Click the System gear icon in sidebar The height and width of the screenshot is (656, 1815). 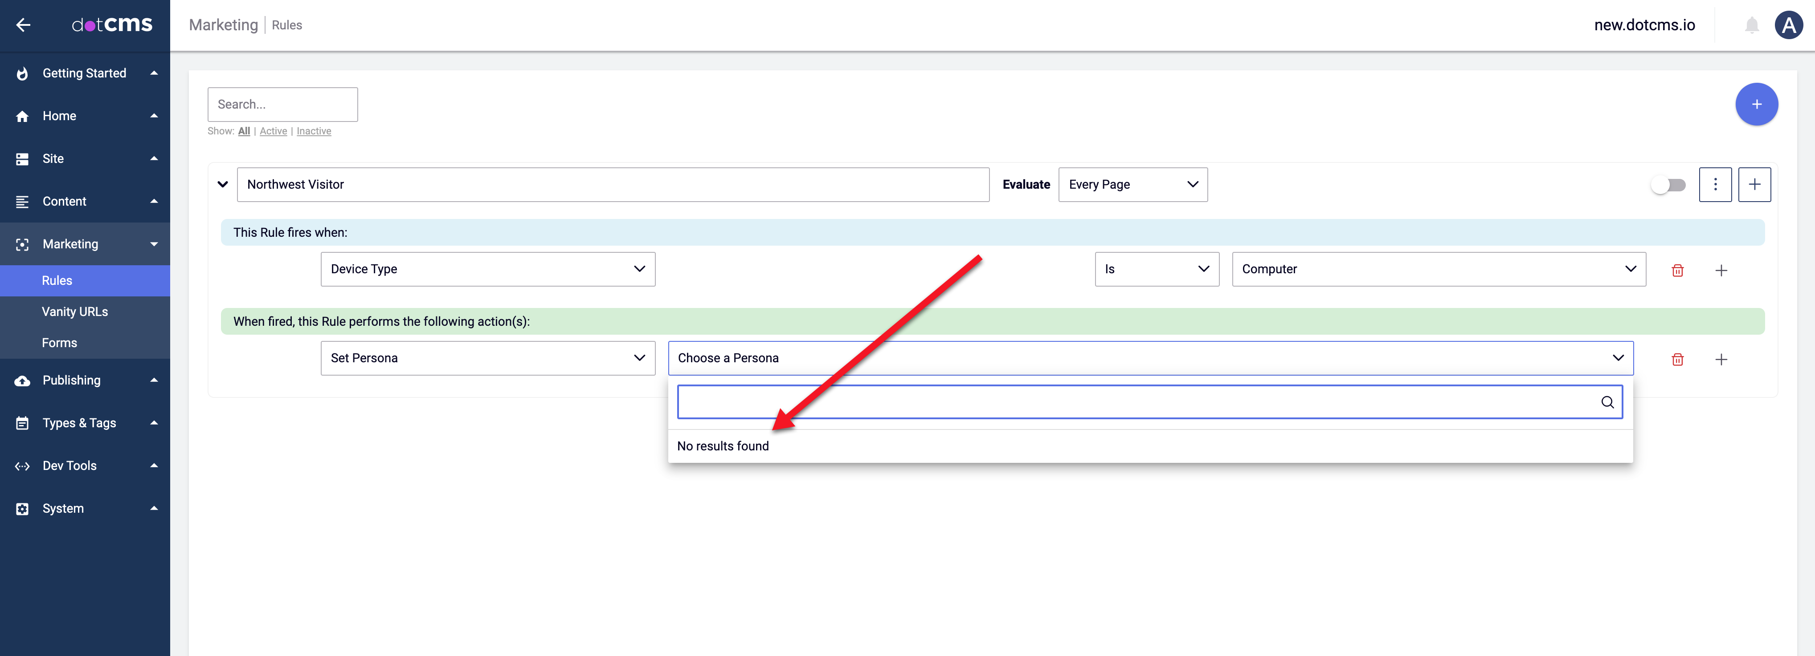[x=21, y=508]
